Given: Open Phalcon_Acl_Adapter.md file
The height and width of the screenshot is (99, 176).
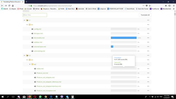Looking at the screenshot, I should click(46, 78).
